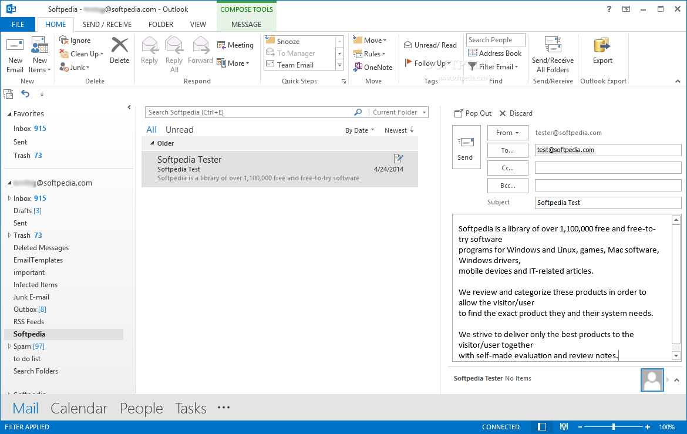Image resolution: width=687 pixels, height=434 pixels.
Task: Click the Reply All icon
Action: coord(174,46)
